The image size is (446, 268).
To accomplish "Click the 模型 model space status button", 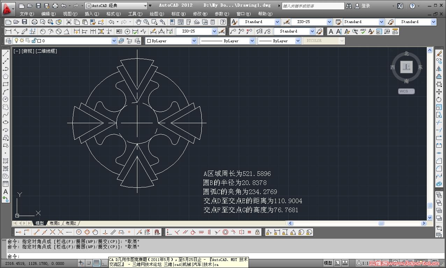I will point(328,263).
